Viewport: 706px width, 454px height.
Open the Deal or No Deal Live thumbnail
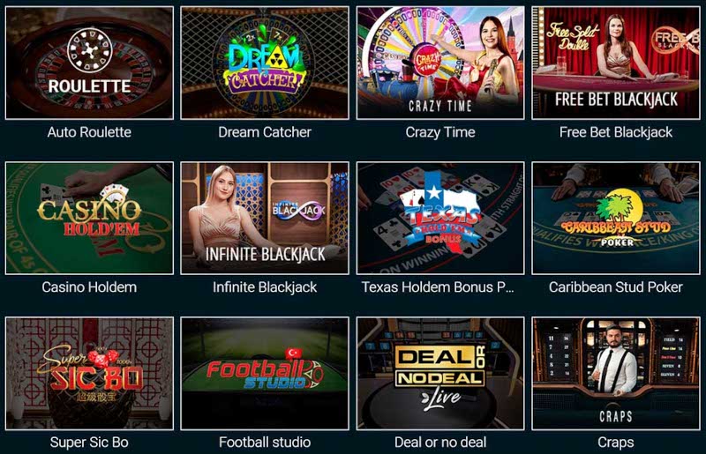point(440,374)
